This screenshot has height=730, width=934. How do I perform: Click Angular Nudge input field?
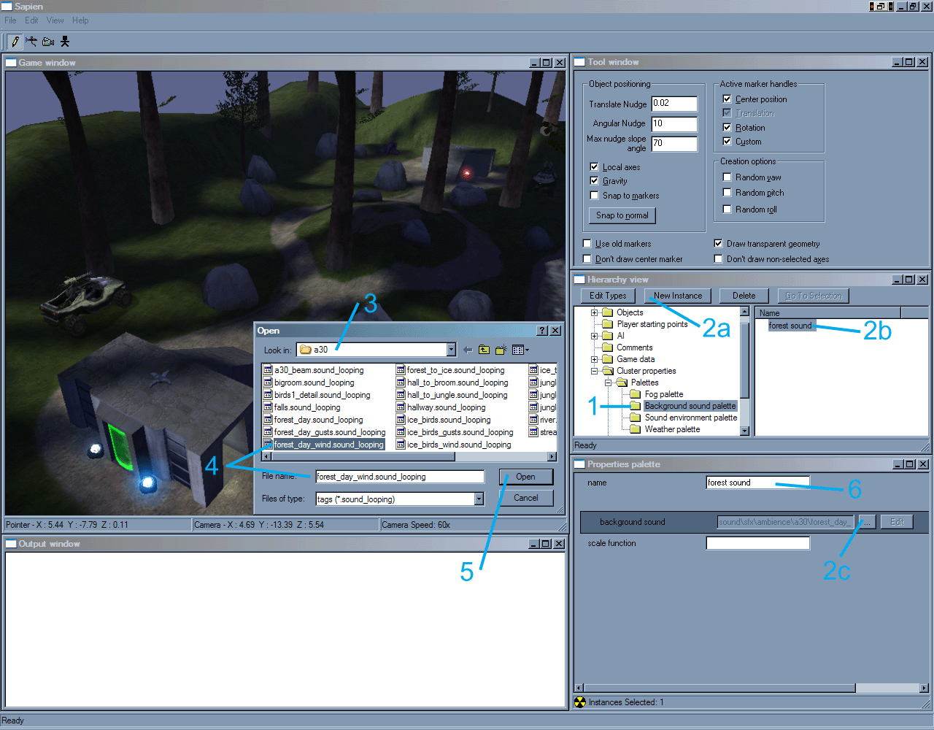tap(674, 124)
